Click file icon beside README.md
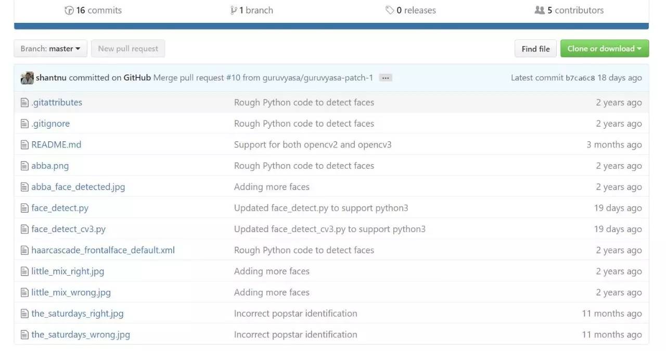Screen dimensions: 666x351 pyautogui.click(x=24, y=145)
